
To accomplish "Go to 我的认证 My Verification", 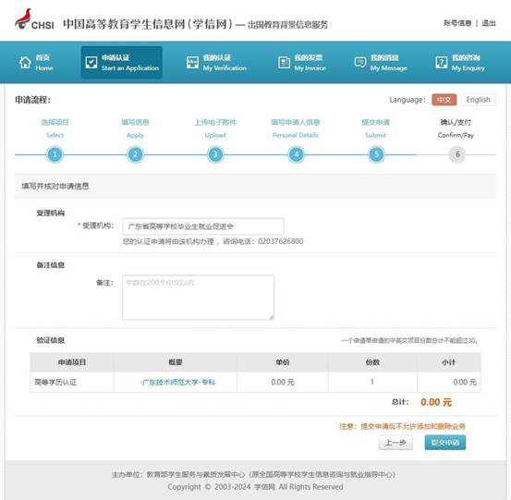I will point(216,63).
